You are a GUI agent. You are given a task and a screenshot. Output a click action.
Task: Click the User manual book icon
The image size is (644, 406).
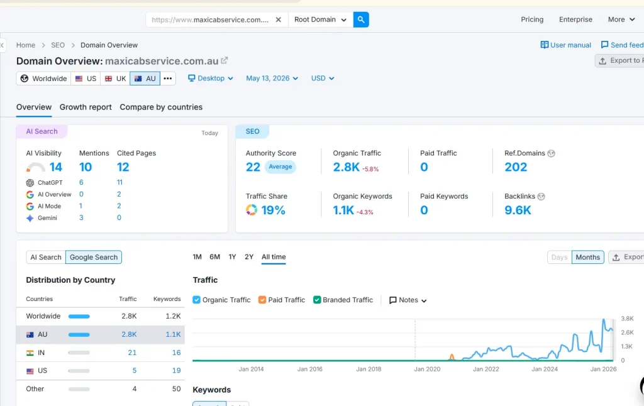tap(544, 45)
